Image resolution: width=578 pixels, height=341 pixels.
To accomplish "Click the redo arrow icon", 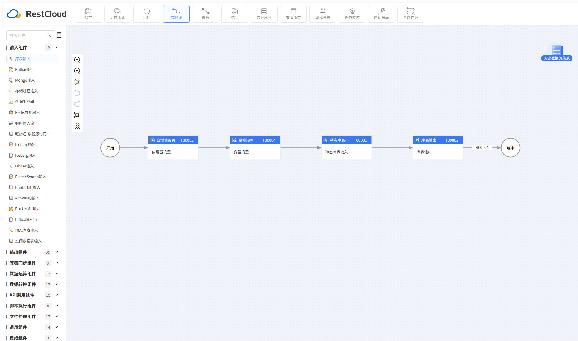I will 77,104.
